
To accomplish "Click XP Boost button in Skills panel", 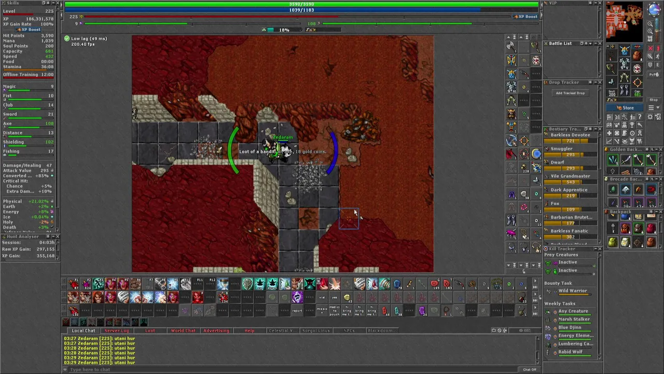I will tap(28, 30).
